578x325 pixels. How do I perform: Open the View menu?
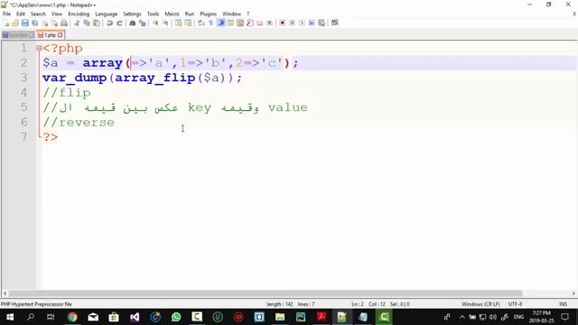click(x=57, y=14)
